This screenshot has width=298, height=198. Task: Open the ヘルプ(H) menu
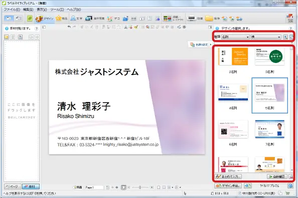pyautogui.click(x=74, y=9)
